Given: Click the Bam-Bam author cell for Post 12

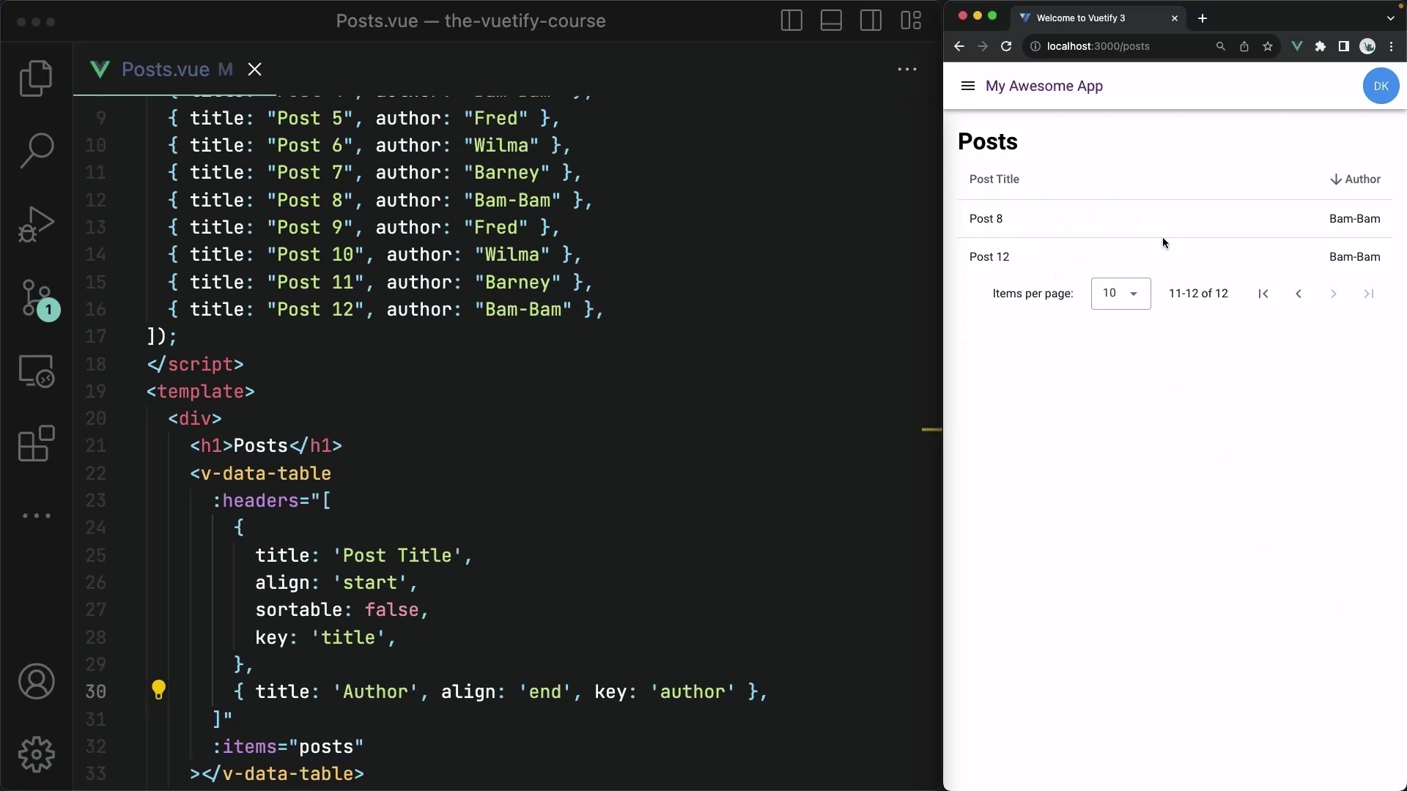Looking at the screenshot, I should (x=1354, y=257).
